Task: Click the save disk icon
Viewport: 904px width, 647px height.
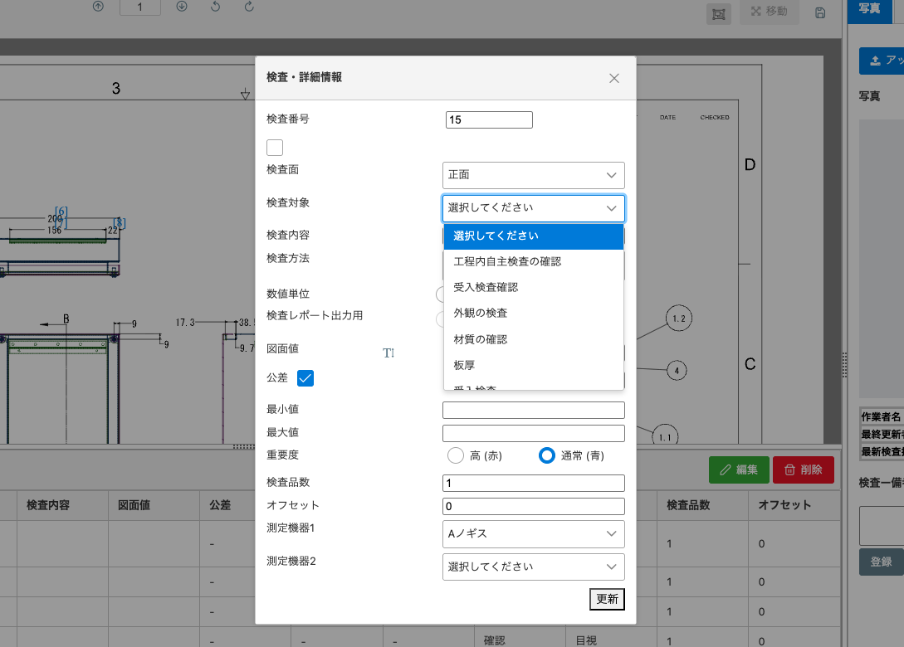Action: click(819, 13)
